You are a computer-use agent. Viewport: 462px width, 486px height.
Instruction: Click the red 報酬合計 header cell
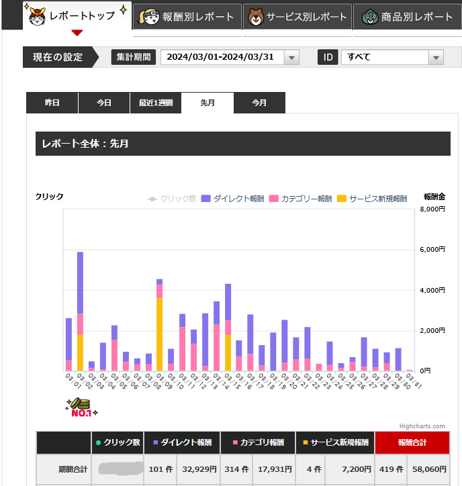tap(412, 443)
